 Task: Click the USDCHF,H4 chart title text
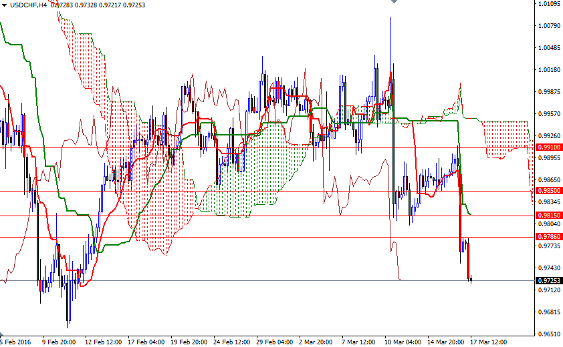click(x=28, y=5)
